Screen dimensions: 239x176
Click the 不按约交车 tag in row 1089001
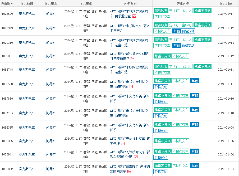click(x=180, y=56)
